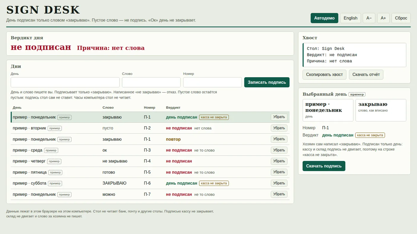417x234 pixels.
Task: Click Убрать in highlighted понедельник день подписан row
Action: tap(279, 117)
